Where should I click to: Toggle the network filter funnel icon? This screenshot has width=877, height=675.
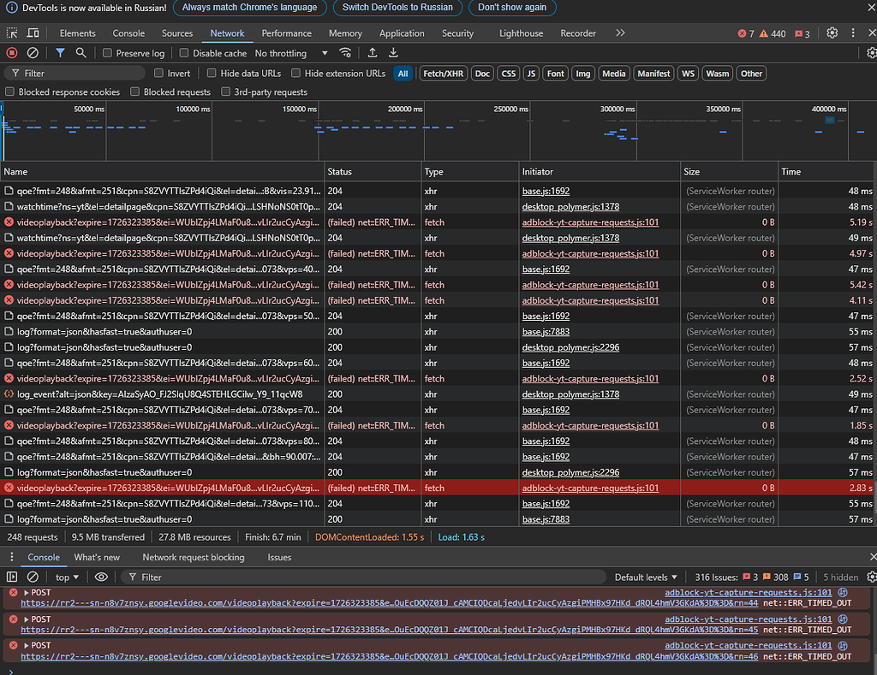[60, 53]
